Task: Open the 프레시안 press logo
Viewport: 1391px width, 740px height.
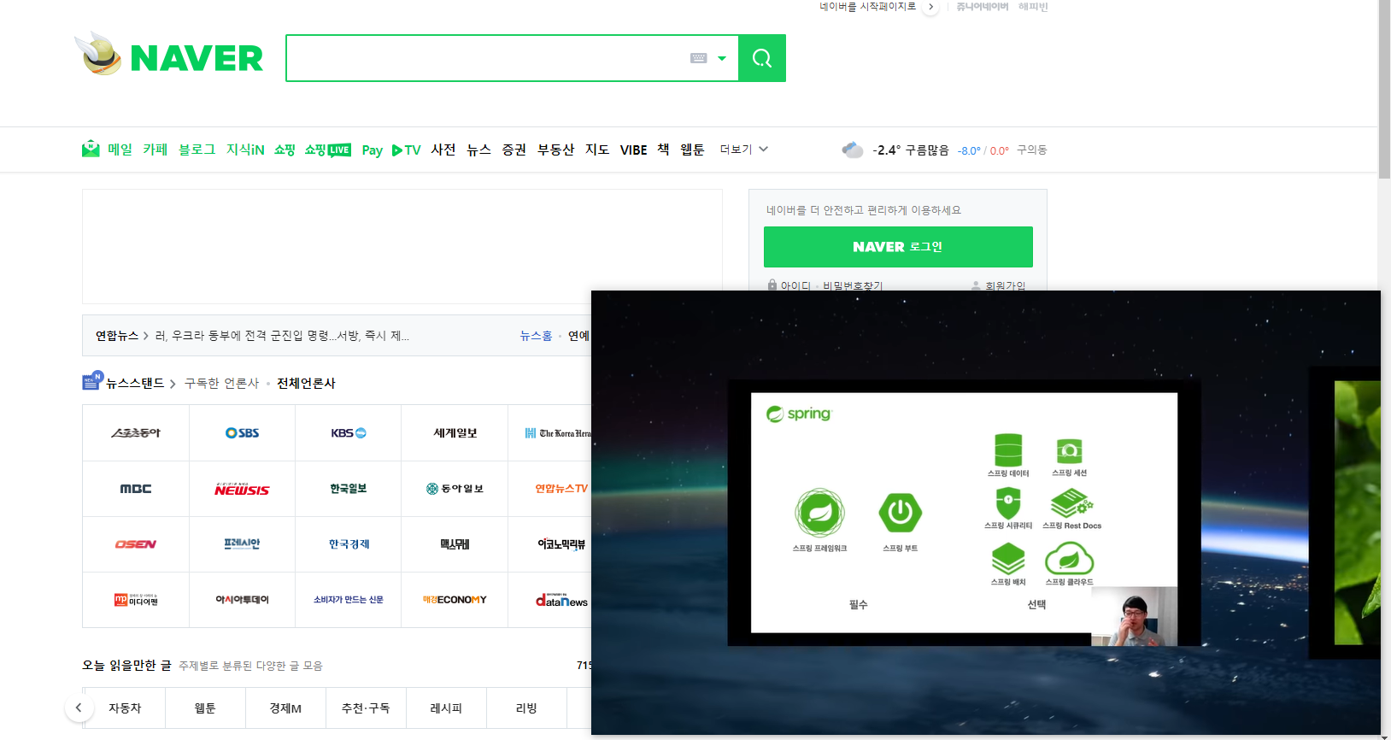Action: 242,544
